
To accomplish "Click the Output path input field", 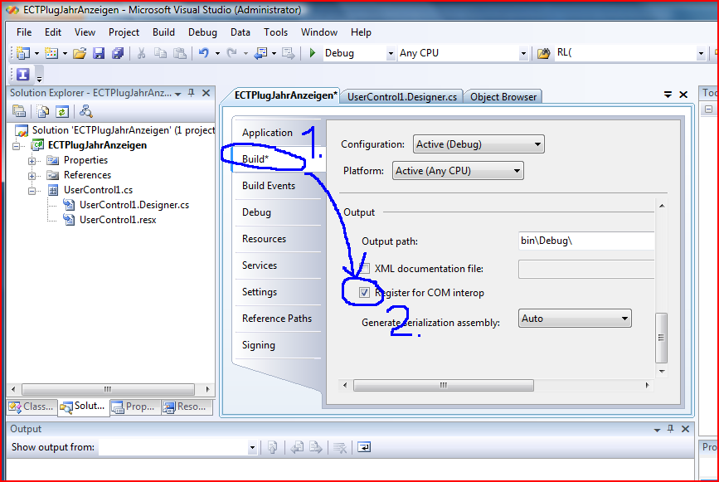I will point(586,241).
